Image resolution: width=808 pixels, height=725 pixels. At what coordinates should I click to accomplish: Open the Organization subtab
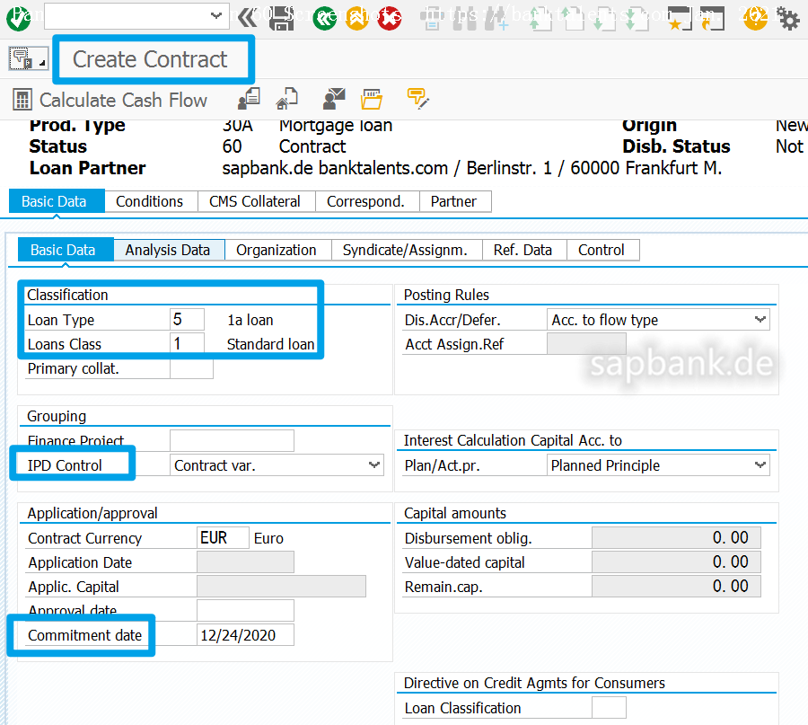click(x=277, y=250)
